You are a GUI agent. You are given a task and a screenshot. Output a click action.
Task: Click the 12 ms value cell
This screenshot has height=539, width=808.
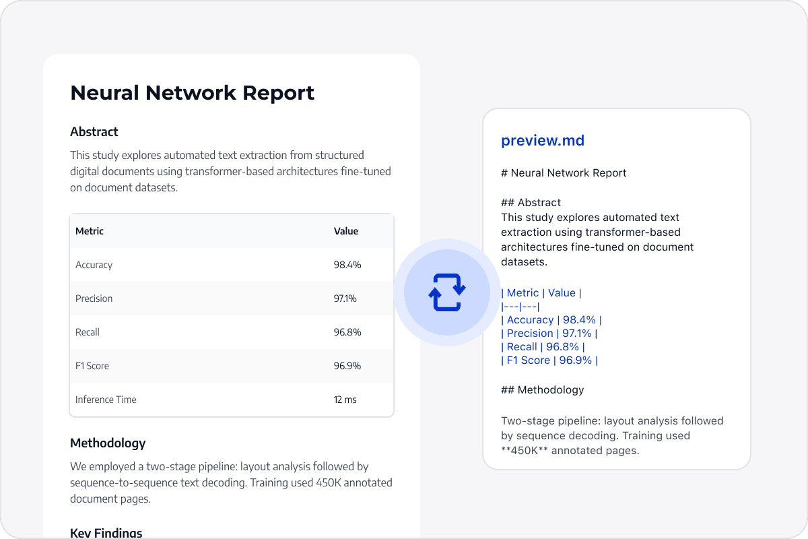click(345, 400)
